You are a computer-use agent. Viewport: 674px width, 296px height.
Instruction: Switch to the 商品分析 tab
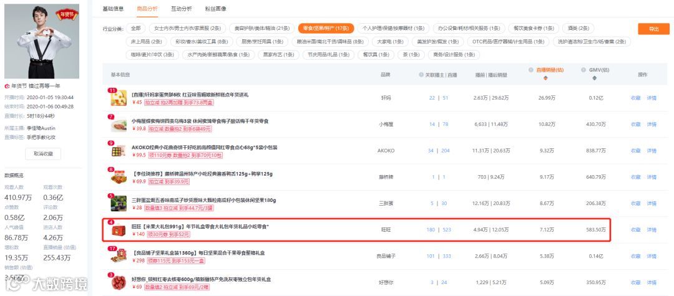147,9
